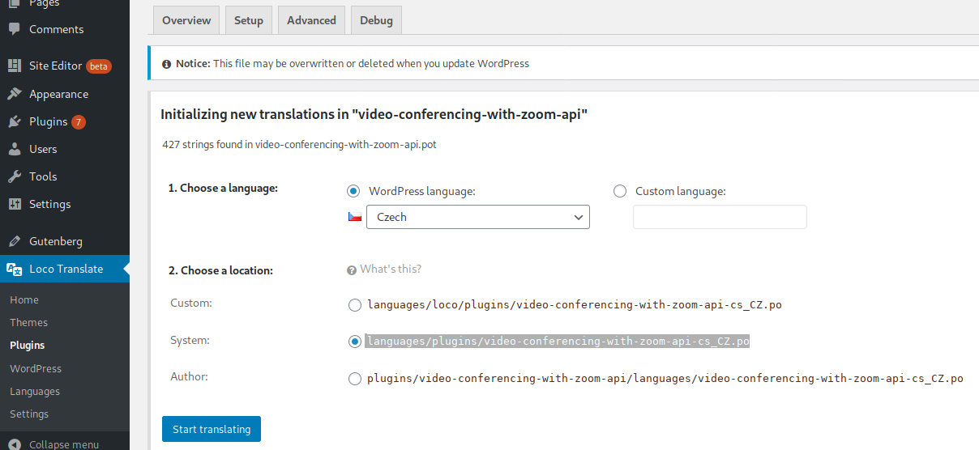979x450 pixels.
Task: Click the Custom language text field
Action: [720, 217]
